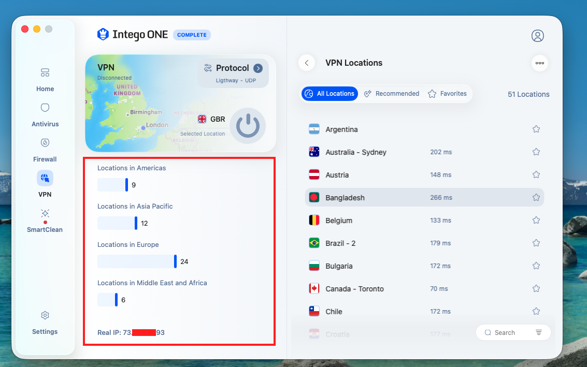Go back with the left chevron button
The height and width of the screenshot is (367, 587).
click(307, 63)
